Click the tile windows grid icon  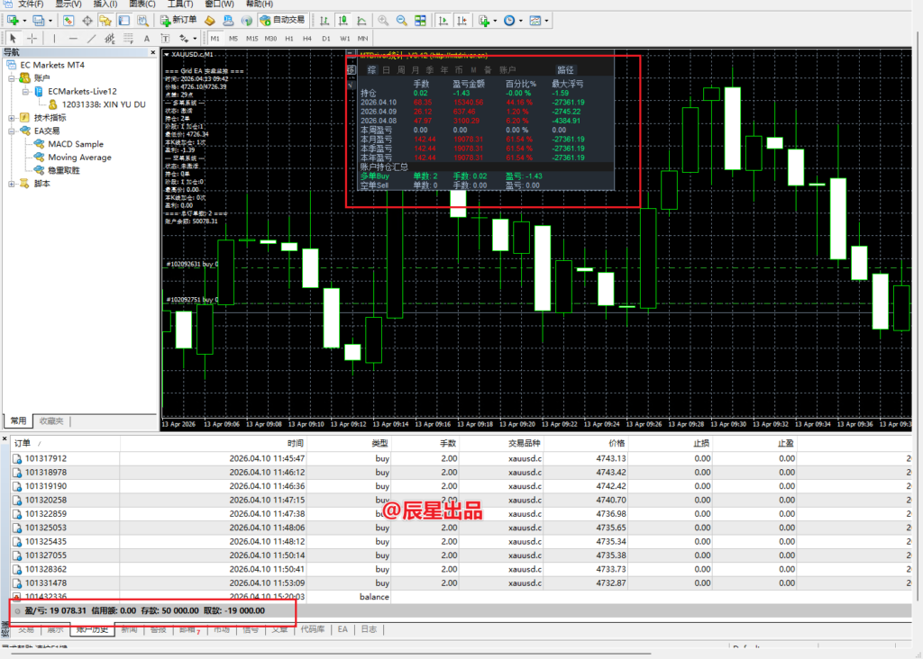click(x=419, y=20)
